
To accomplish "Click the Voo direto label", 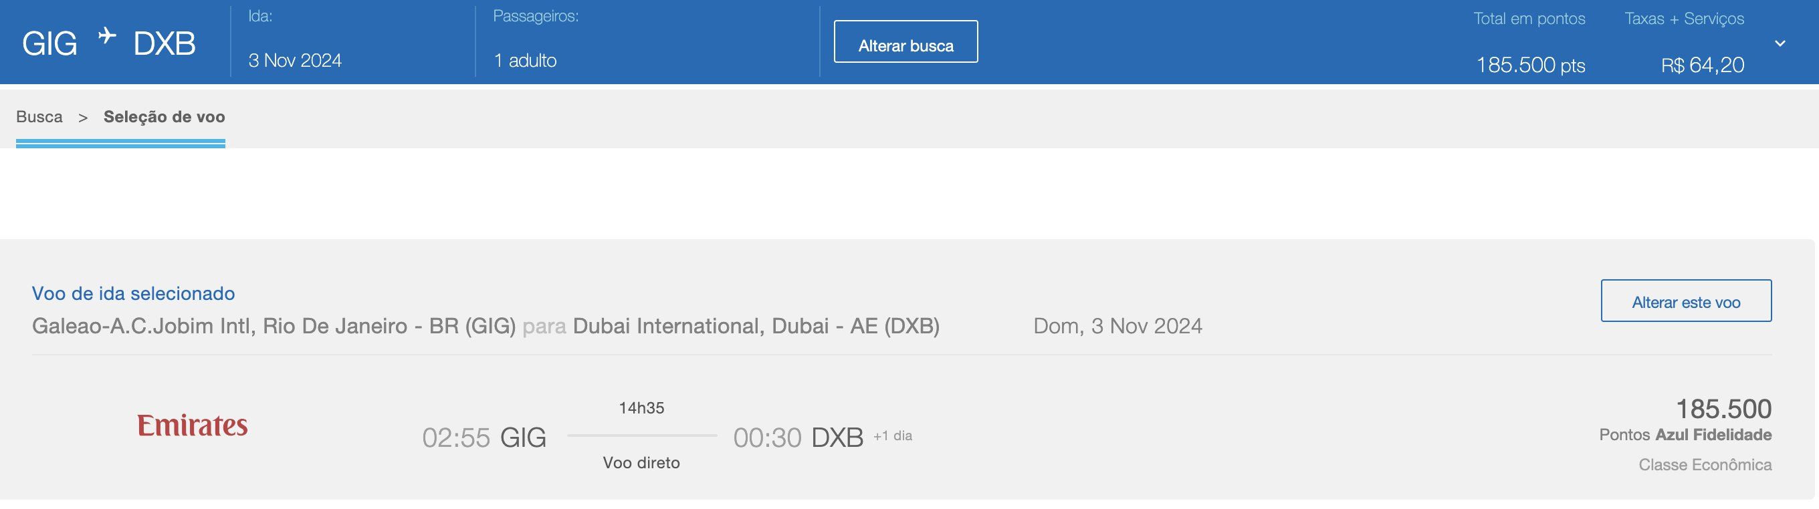I will (641, 463).
